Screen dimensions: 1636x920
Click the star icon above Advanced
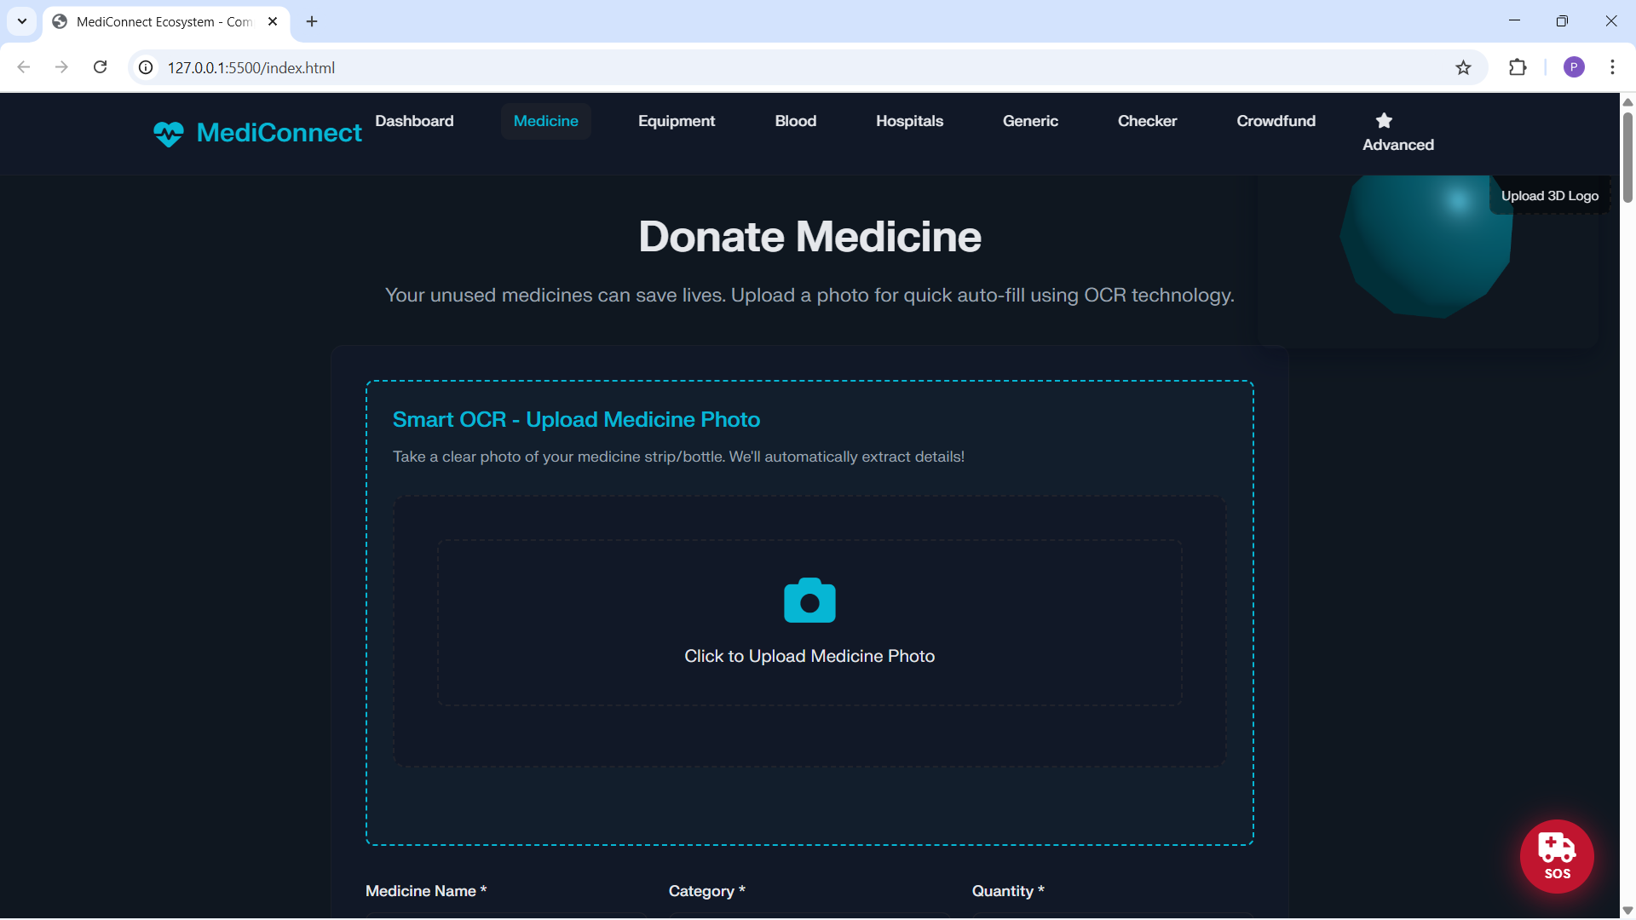coord(1384,121)
